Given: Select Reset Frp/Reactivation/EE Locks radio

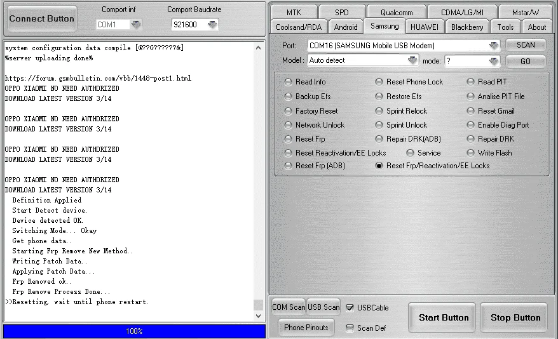Looking at the screenshot, I should click(433, 166).
